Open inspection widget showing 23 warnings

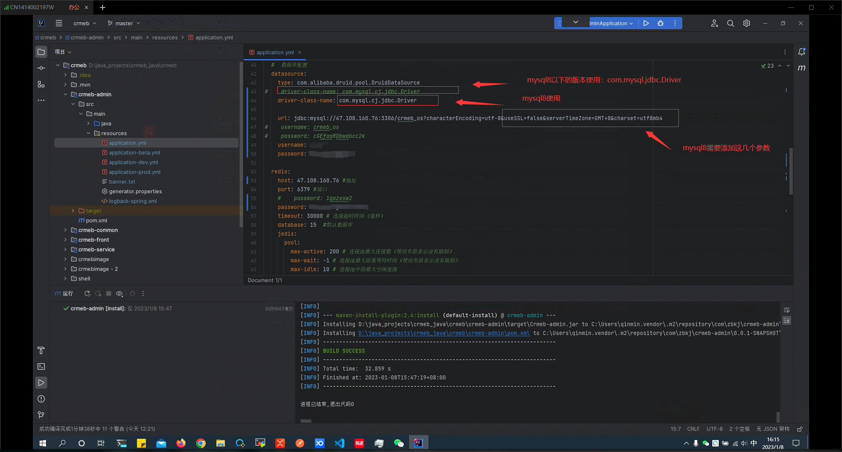(767, 66)
